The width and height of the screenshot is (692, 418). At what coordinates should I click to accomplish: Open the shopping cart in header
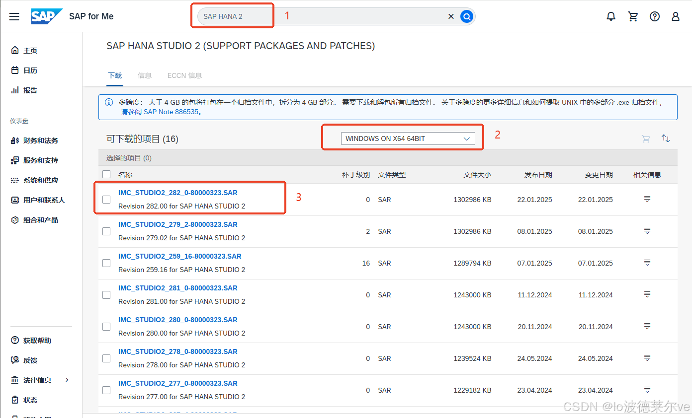click(x=633, y=16)
